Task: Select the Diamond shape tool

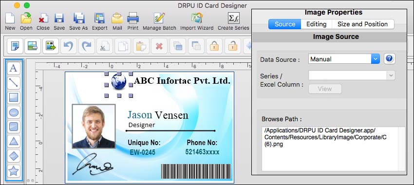Action: (14, 156)
